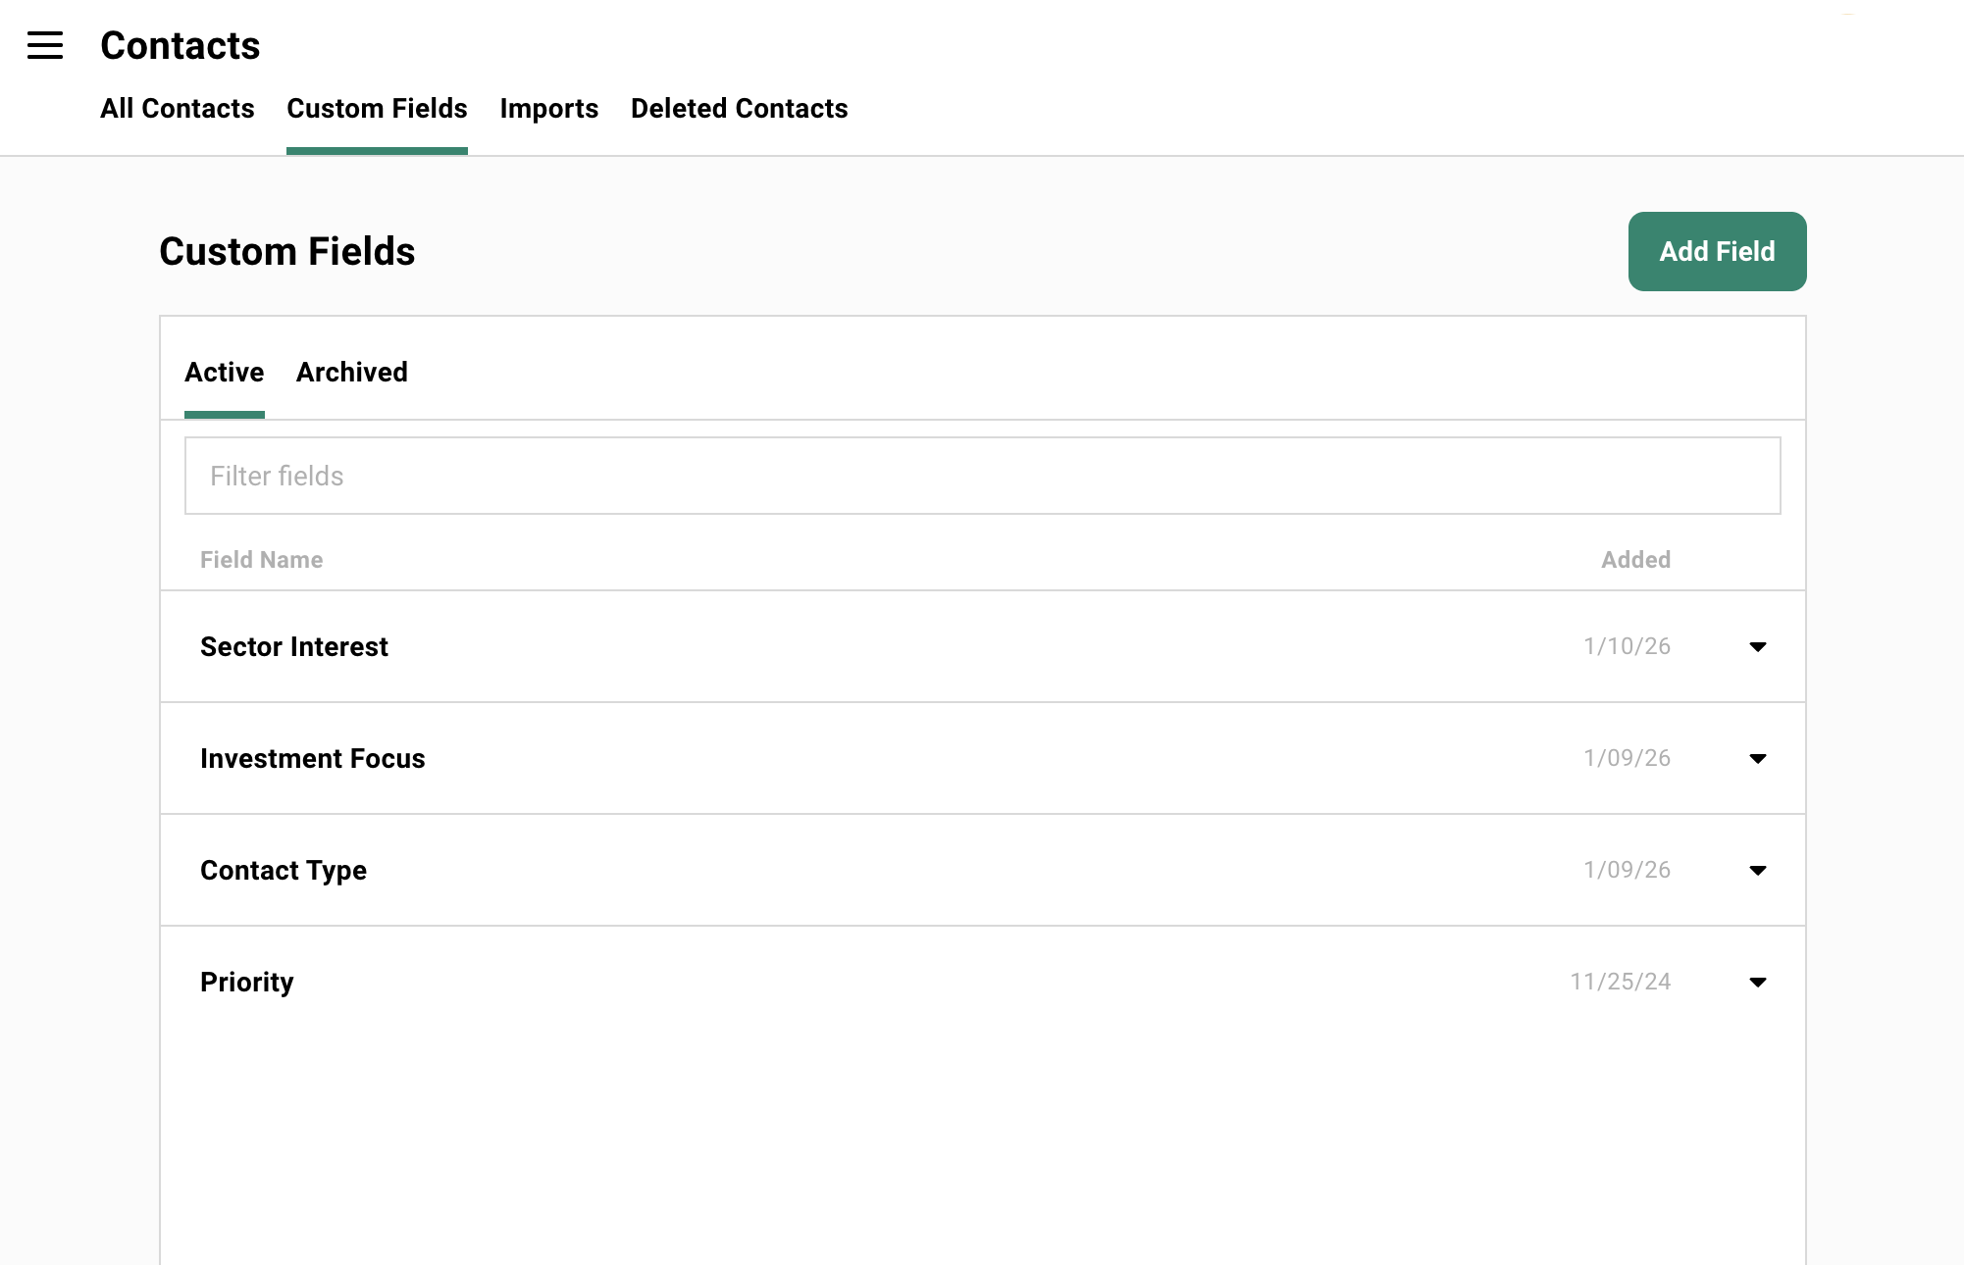Click the Contact Type field name
The width and height of the screenshot is (1964, 1265).
click(283, 870)
